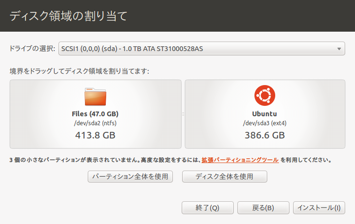This screenshot has width=355, height=224.
Task: Click the divider handle between the two partitions
Action: pos(183,114)
